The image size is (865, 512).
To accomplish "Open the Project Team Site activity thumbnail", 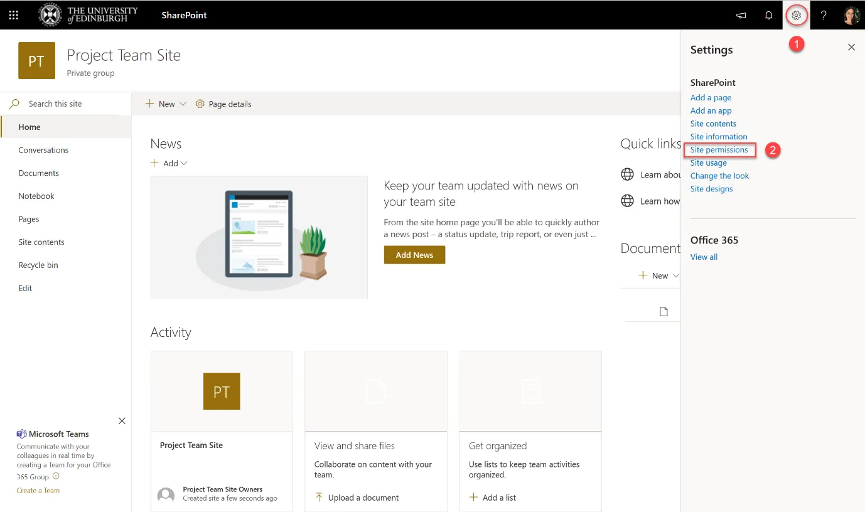I will pos(221,391).
